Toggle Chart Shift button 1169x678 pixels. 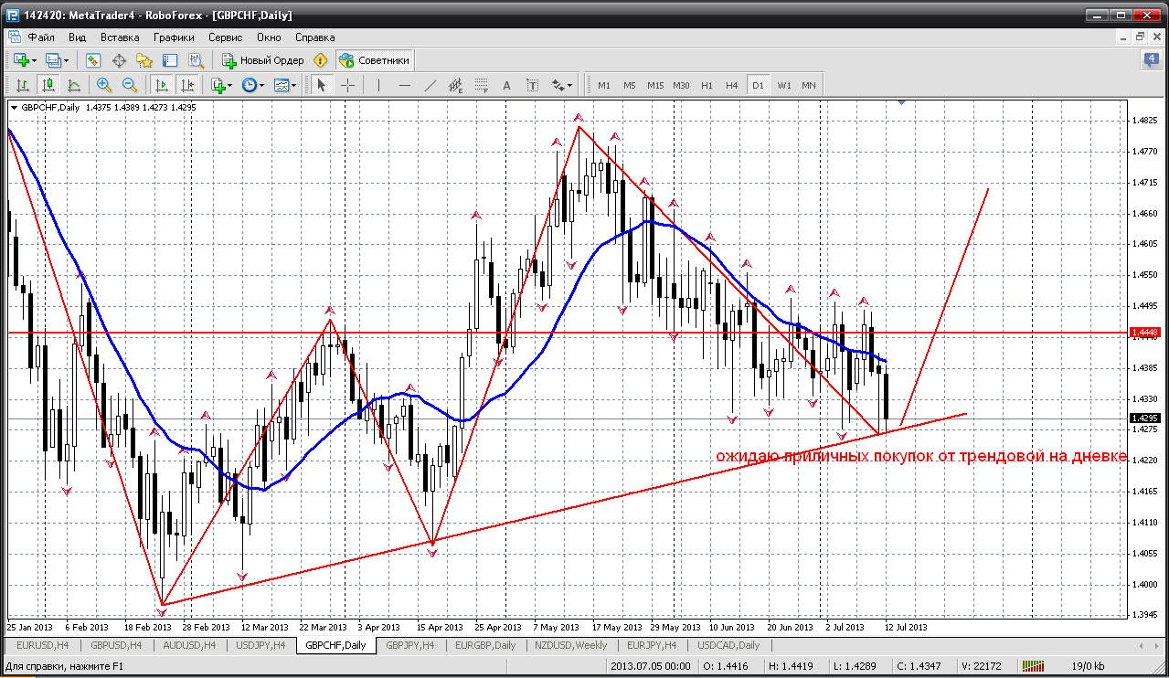(187, 85)
